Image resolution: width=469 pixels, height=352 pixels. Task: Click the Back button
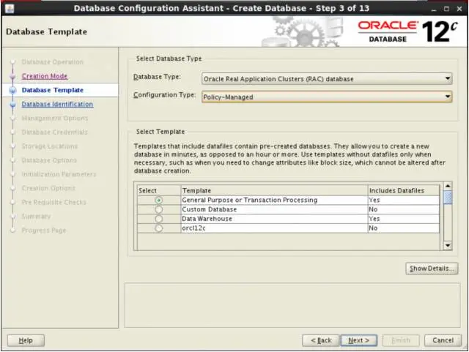pyautogui.click(x=321, y=340)
